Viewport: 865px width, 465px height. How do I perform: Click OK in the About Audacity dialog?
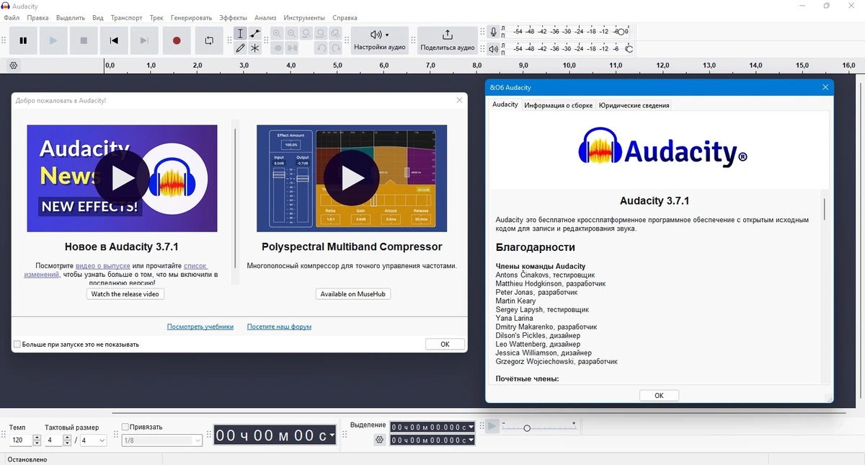coord(659,395)
